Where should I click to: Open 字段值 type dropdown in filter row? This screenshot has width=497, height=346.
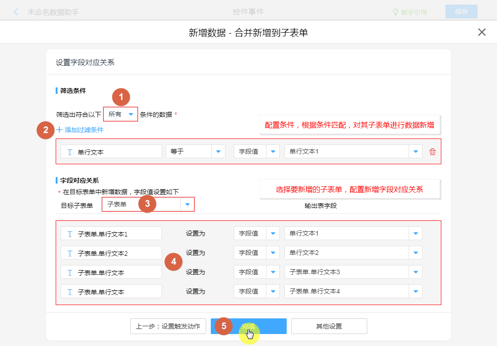pyautogui.click(x=273, y=151)
